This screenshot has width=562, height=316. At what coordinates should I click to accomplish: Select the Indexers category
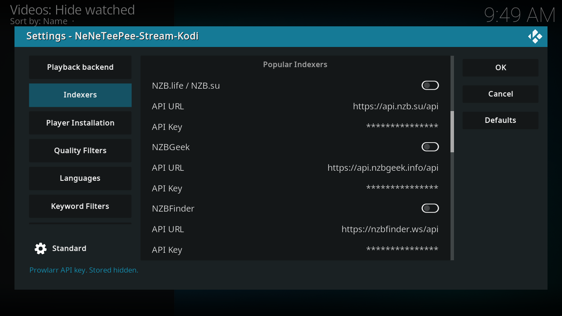coord(80,95)
